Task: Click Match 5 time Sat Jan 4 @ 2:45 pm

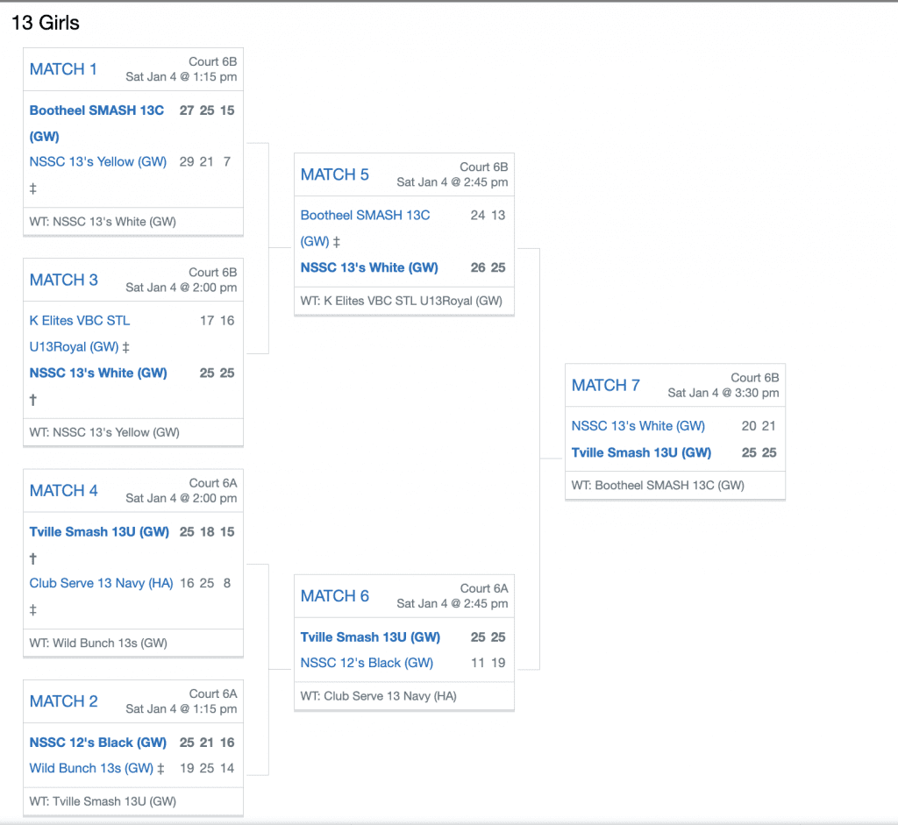Action: 453,182
